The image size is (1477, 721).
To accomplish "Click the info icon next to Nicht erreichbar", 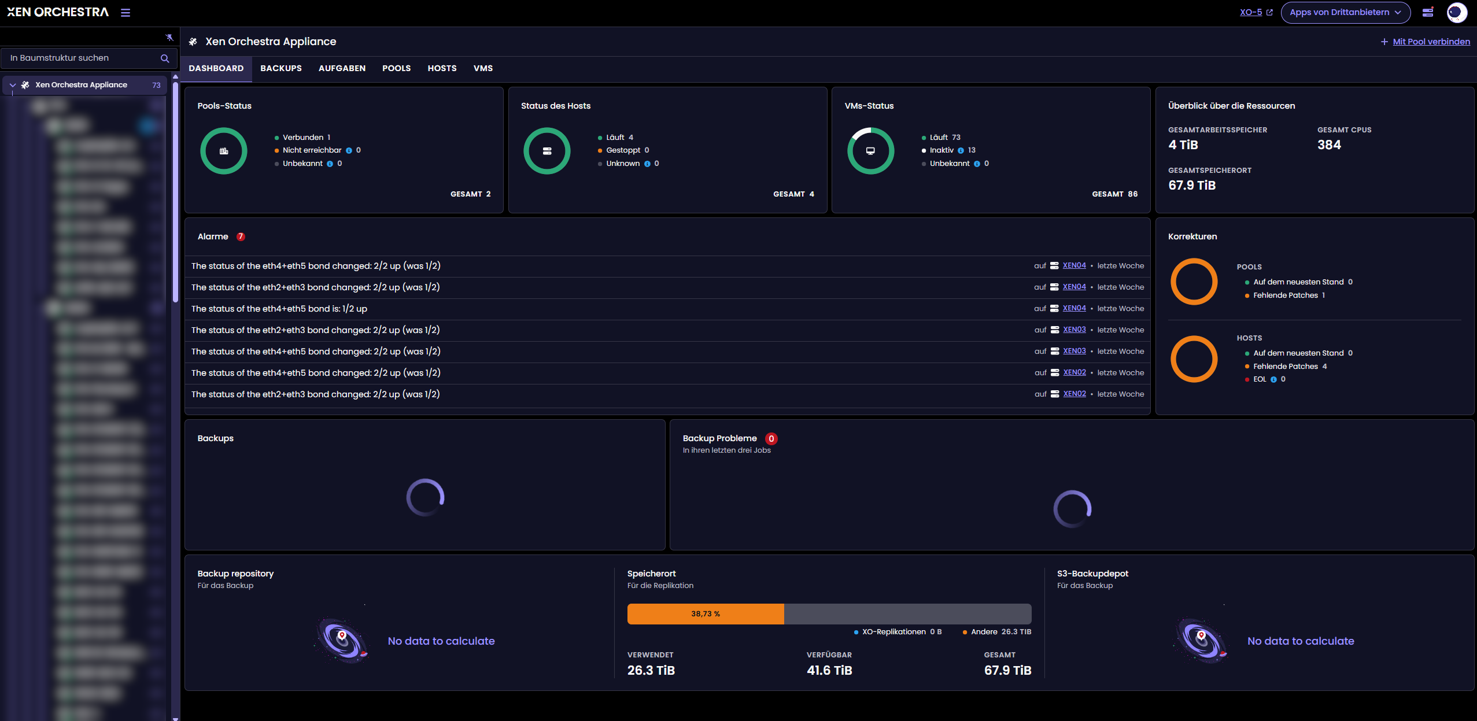I will point(349,150).
